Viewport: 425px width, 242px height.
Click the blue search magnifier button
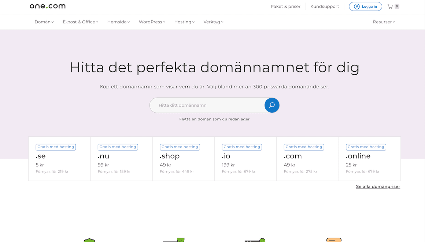coord(272,105)
